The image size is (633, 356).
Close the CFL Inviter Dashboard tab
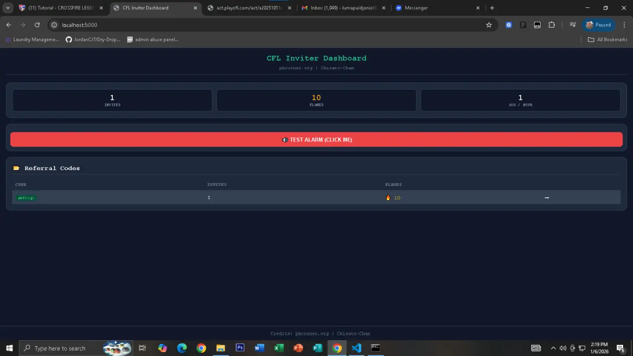click(x=195, y=8)
